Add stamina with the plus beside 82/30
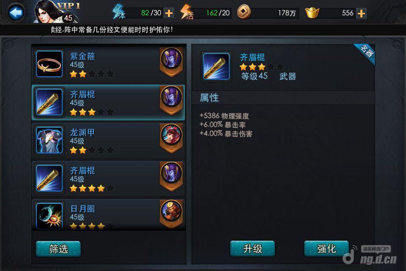Image resolution: width=406 pixels, height=271 pixels. [169, 13]
